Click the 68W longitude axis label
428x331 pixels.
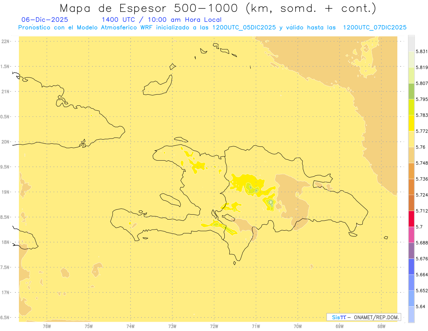[x=381, y=326]
